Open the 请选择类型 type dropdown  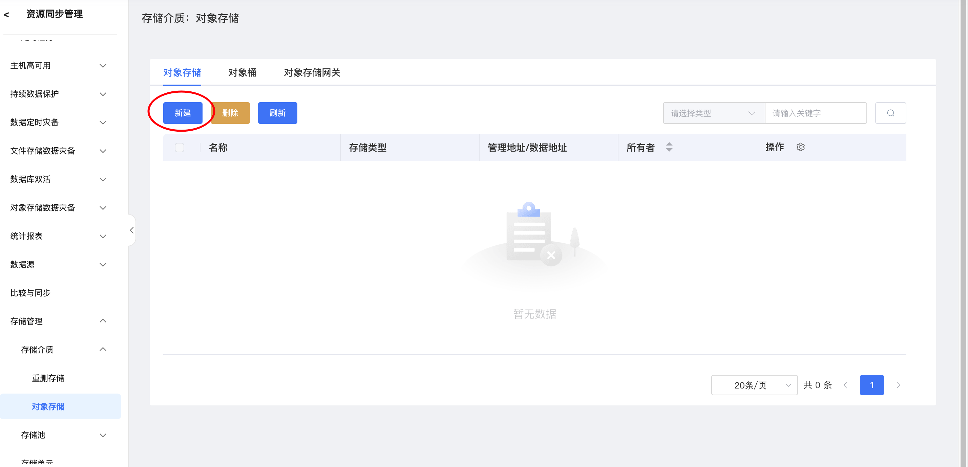click(x=713, y=113)
